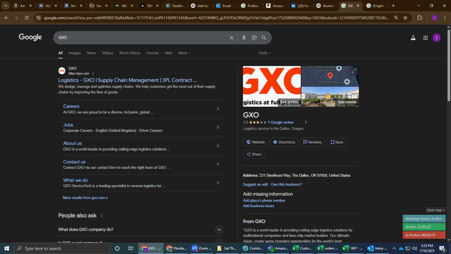Viewport: 451px width, 254px height.
Task: Switch to the Forums results tab
Action: pos(152,53)
